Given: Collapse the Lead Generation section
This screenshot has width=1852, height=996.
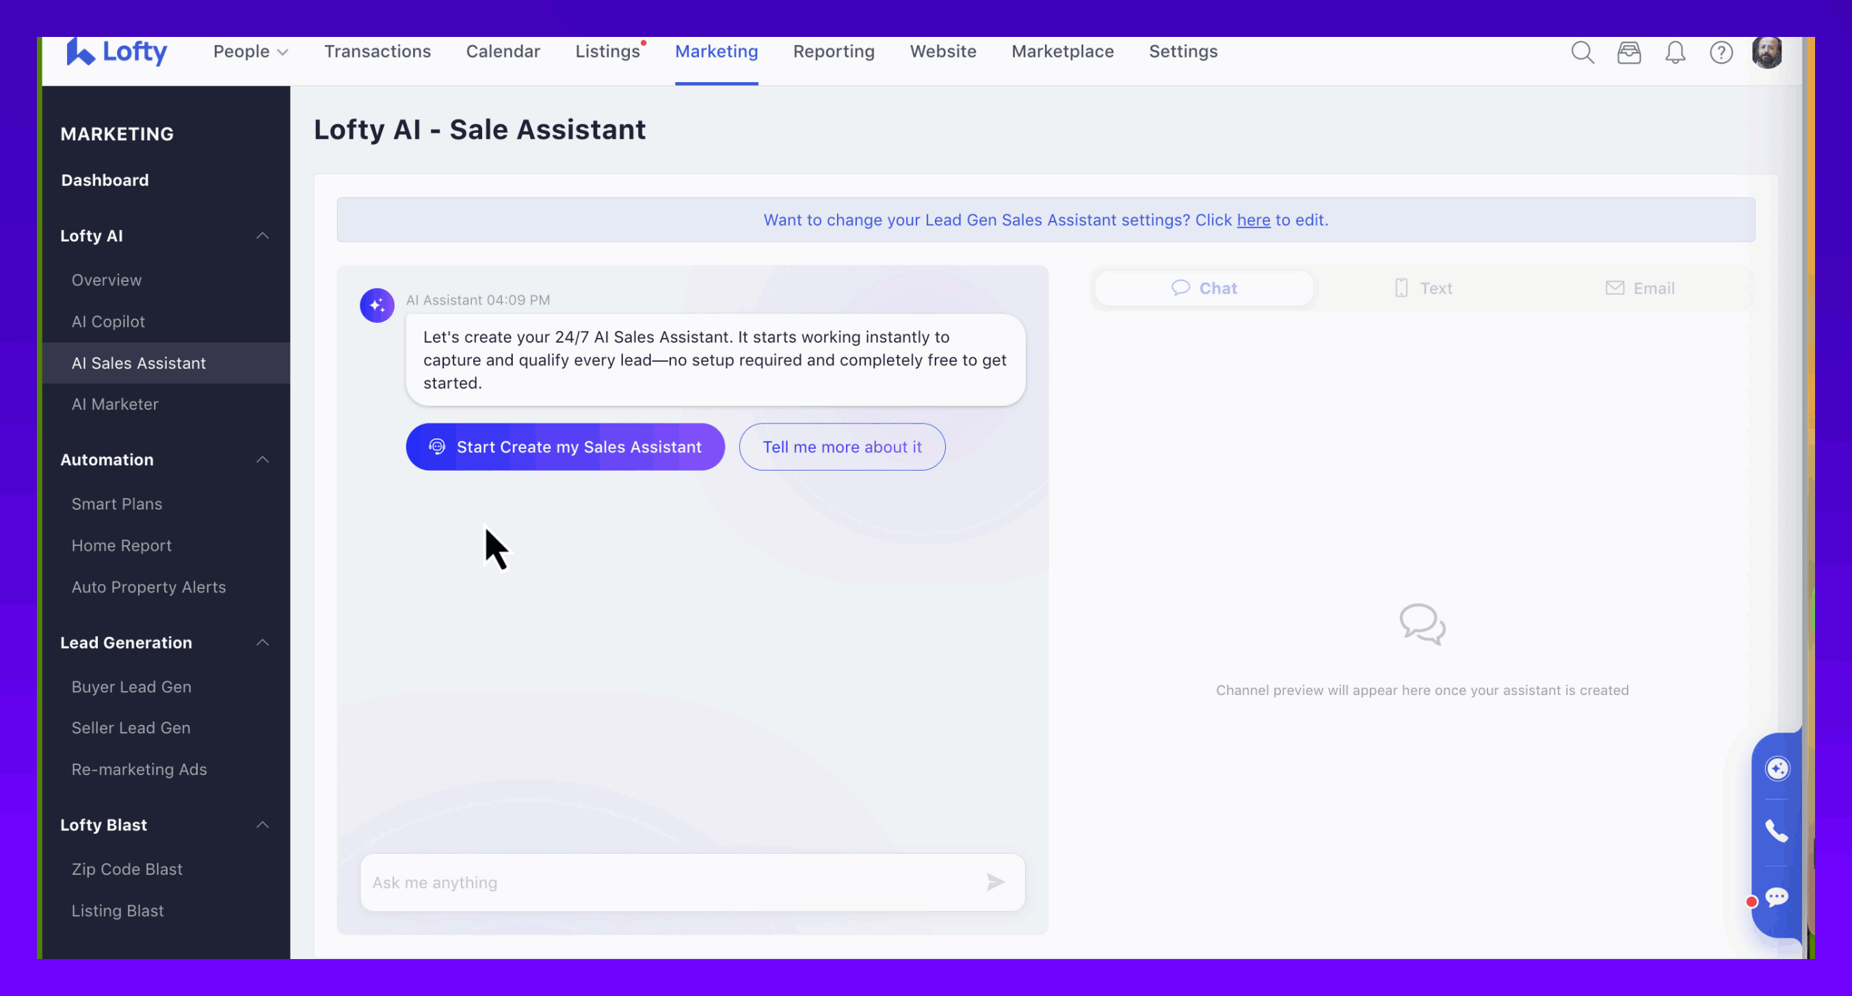Looking at the screenshot, I should (263, 642).
